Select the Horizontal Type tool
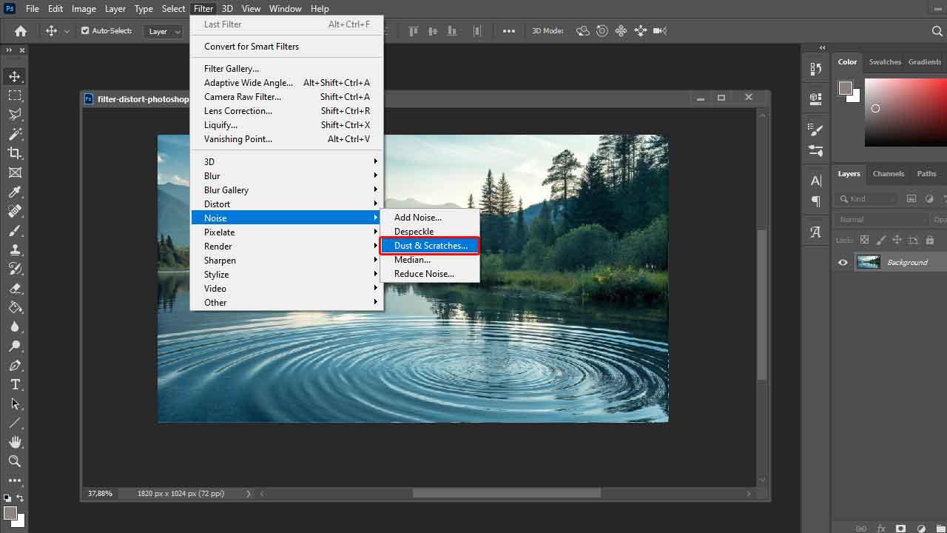The width and height of the screenshot is (947, 533). 14,384
